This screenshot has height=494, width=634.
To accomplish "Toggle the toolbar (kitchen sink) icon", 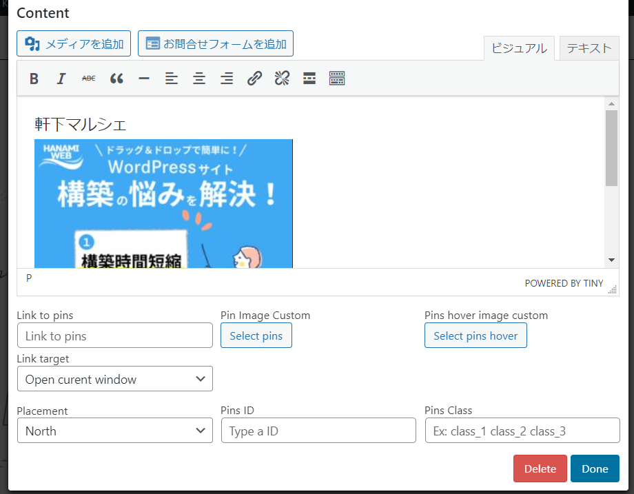I will (337, 79).
